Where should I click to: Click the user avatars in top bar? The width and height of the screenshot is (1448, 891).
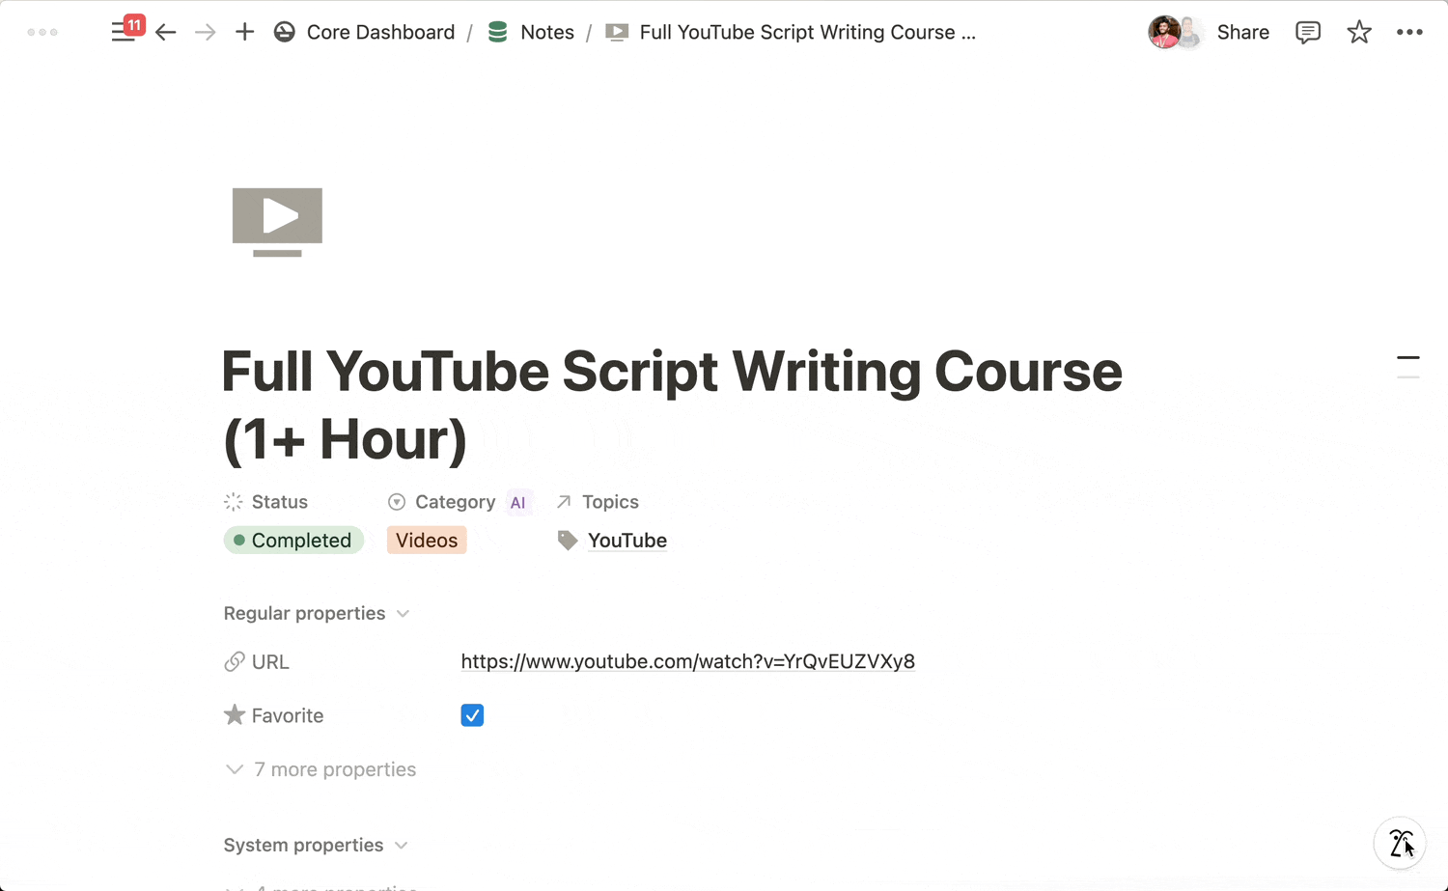pos(1175,32)
